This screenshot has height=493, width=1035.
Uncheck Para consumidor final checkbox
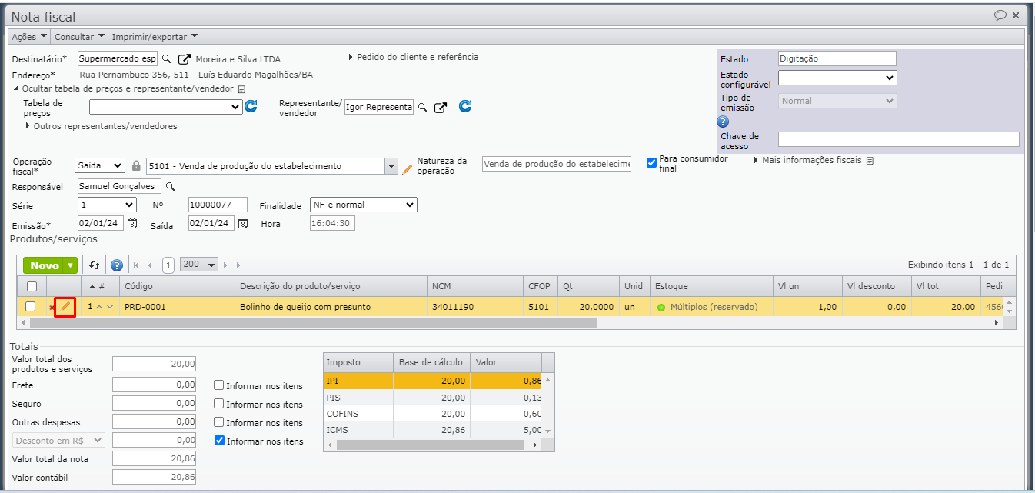pos(651,162)
